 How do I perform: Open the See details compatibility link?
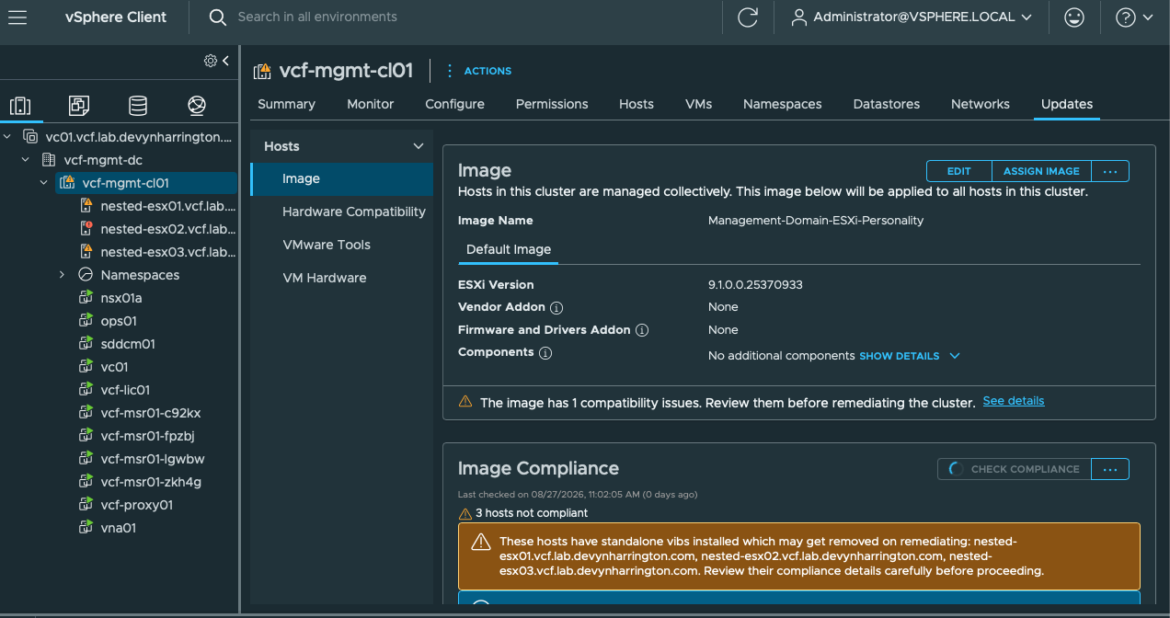click(1014, 401)
